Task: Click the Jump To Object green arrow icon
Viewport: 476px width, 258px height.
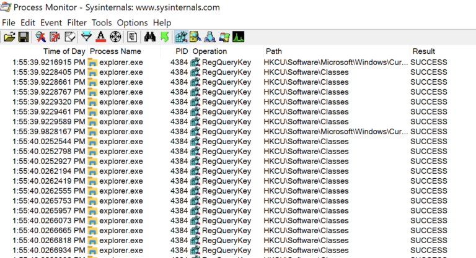Action: pyautogui.click(x=164, y=37)
